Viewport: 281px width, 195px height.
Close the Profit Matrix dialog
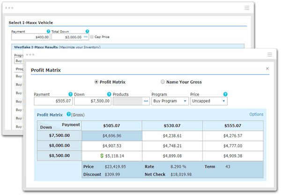(267, 68)
